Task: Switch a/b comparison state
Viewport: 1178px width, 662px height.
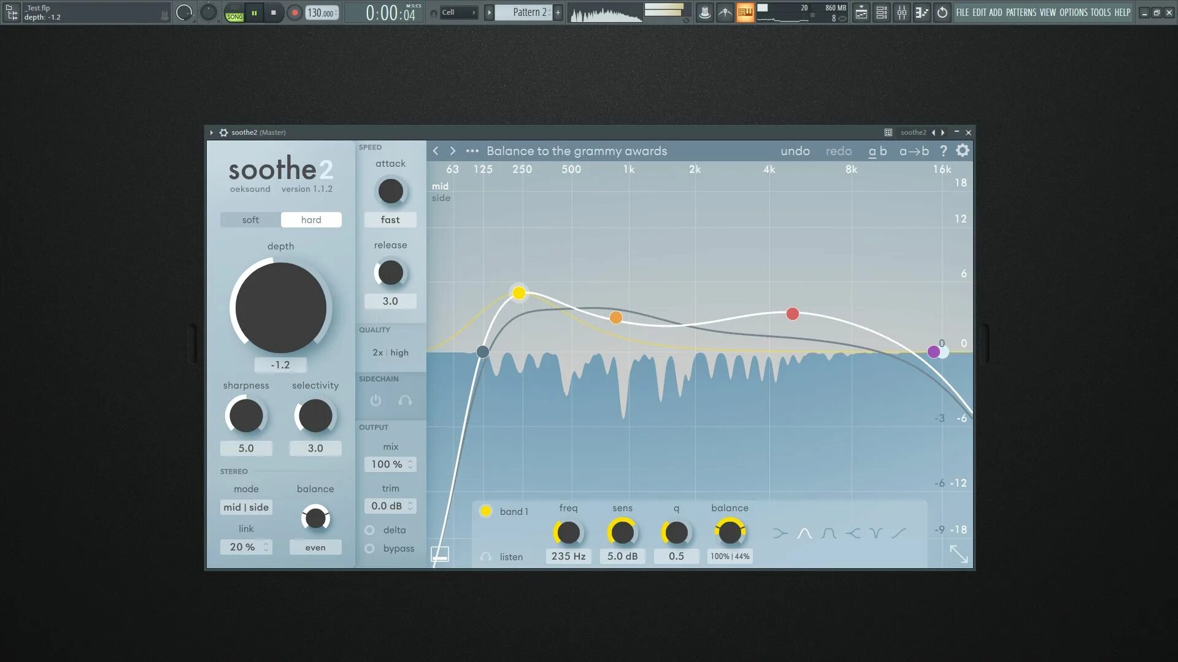Action: click(877, 151)
